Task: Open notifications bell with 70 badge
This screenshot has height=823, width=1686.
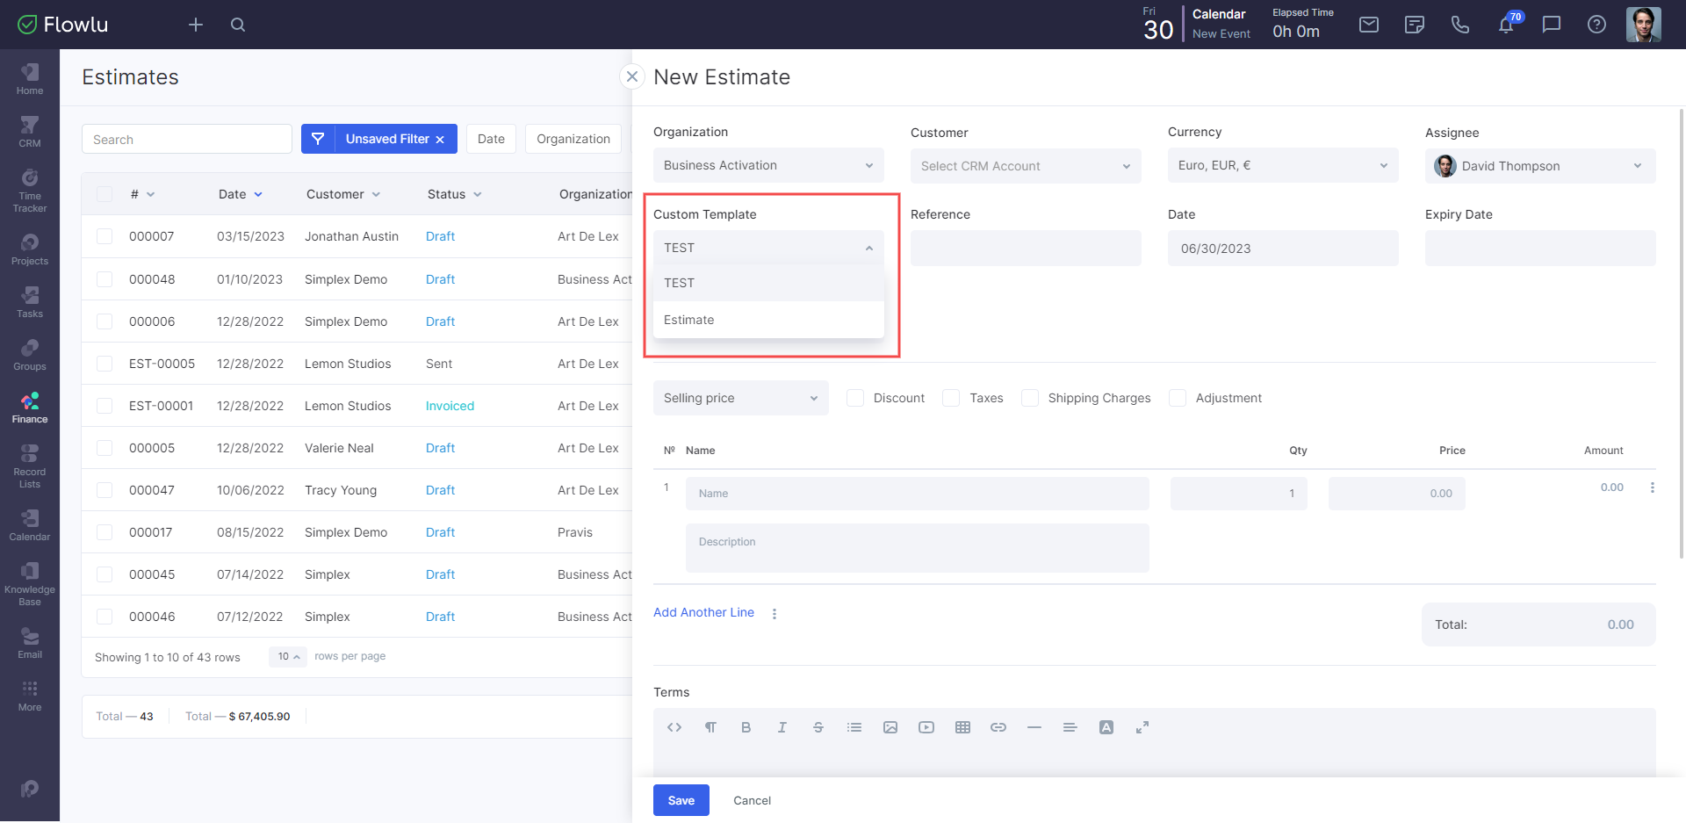Action: pyautogui.click(x=1507, y=24)
